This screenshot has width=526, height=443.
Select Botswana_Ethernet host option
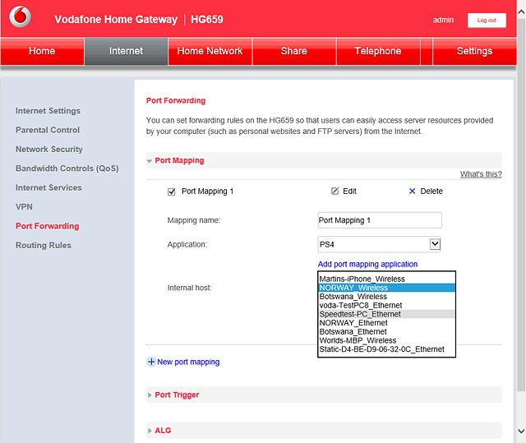click(386, 332)
